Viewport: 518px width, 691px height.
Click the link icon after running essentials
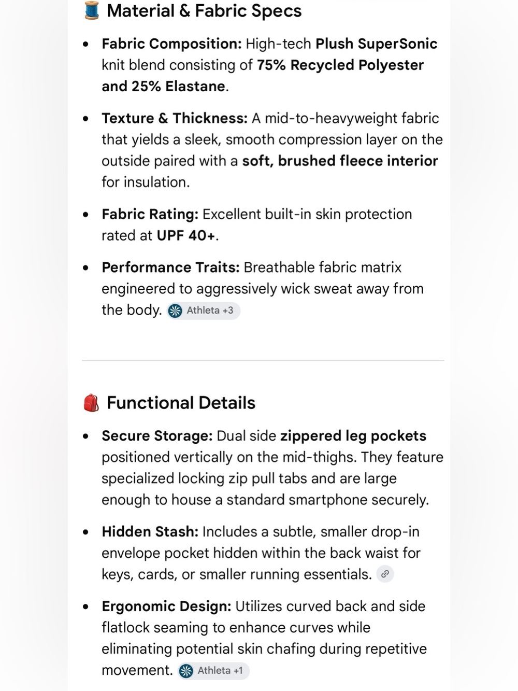click(385, 574)
